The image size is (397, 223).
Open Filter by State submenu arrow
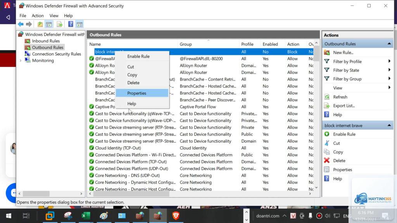click(x=389, y=70)
